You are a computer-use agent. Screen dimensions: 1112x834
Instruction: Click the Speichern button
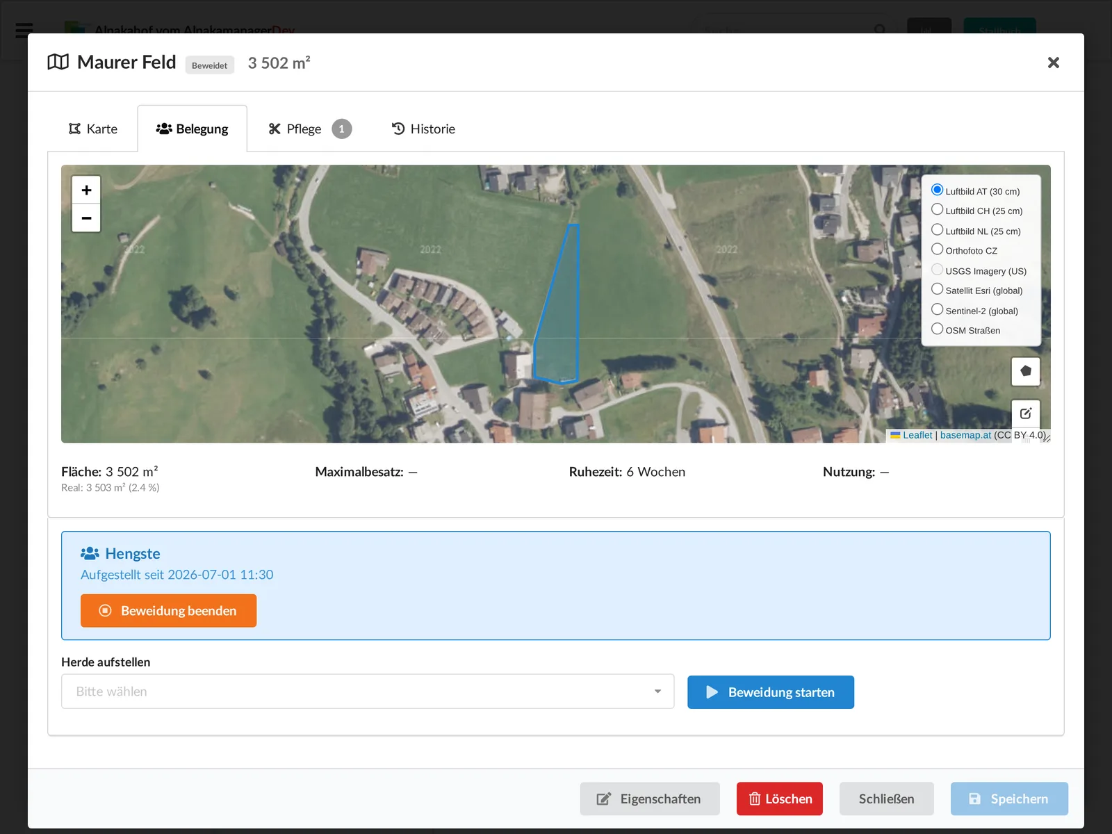tap(1009, 799)
